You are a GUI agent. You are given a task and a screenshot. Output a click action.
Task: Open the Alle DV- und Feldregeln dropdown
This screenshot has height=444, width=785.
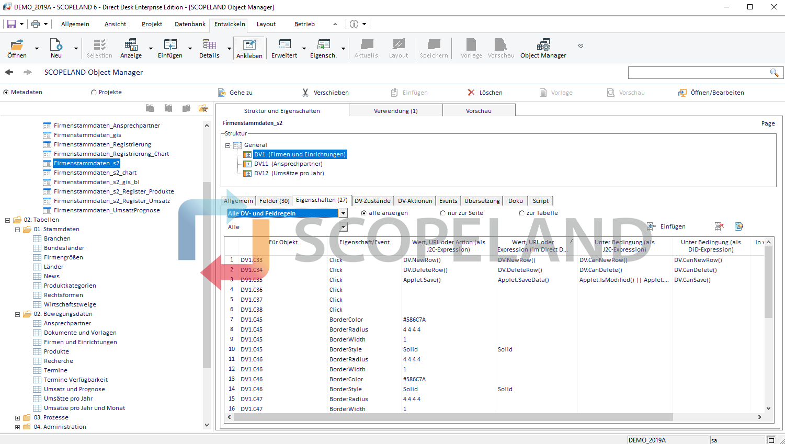(x=343, y=213)
